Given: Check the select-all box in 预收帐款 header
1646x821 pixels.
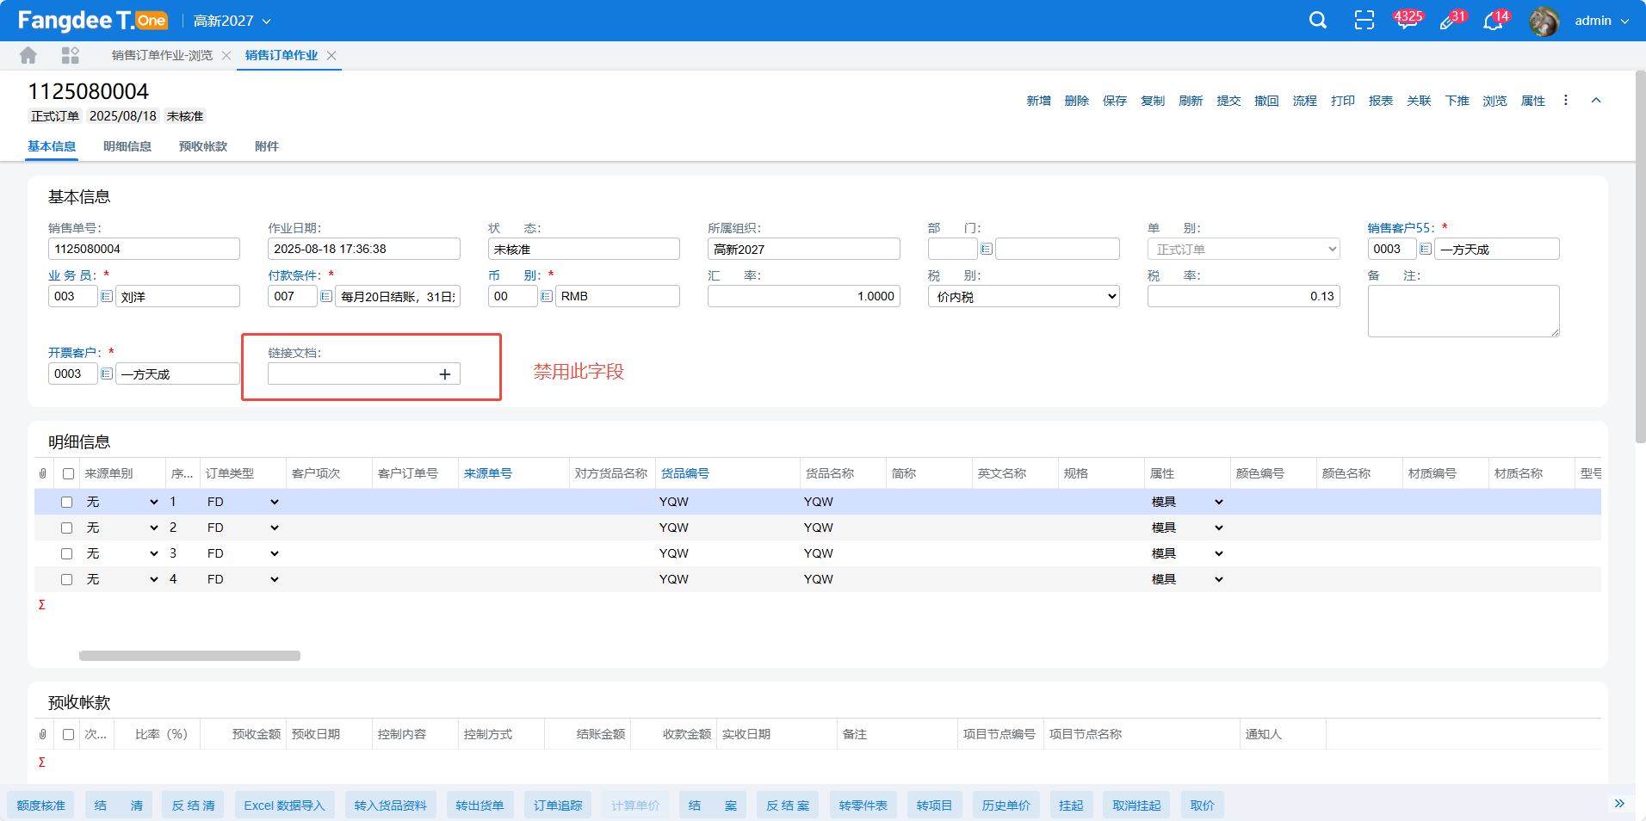Looking at the screenshot, I should pos(68,735).
